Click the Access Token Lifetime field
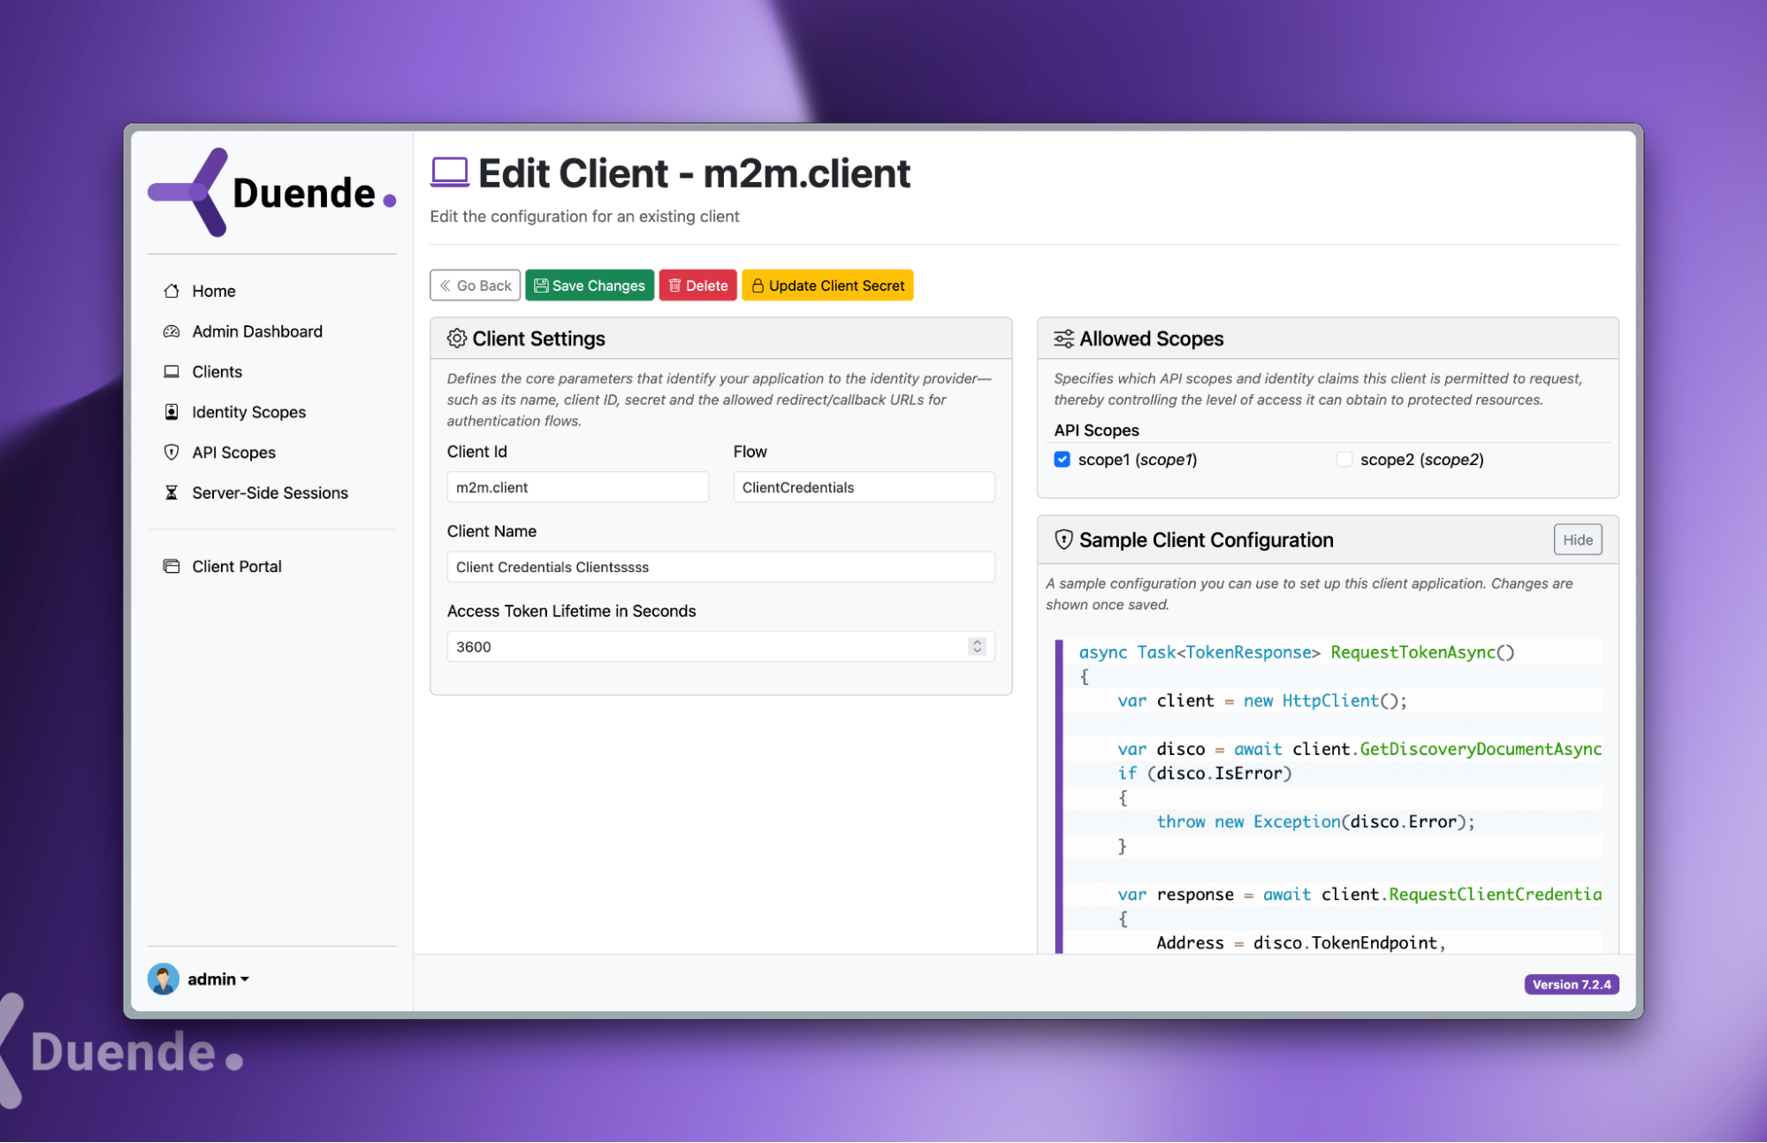 point(720,646)
